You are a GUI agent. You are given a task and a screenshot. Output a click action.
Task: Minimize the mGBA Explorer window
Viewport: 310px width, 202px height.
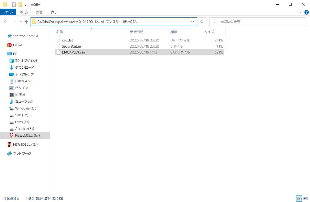point(277,4)
